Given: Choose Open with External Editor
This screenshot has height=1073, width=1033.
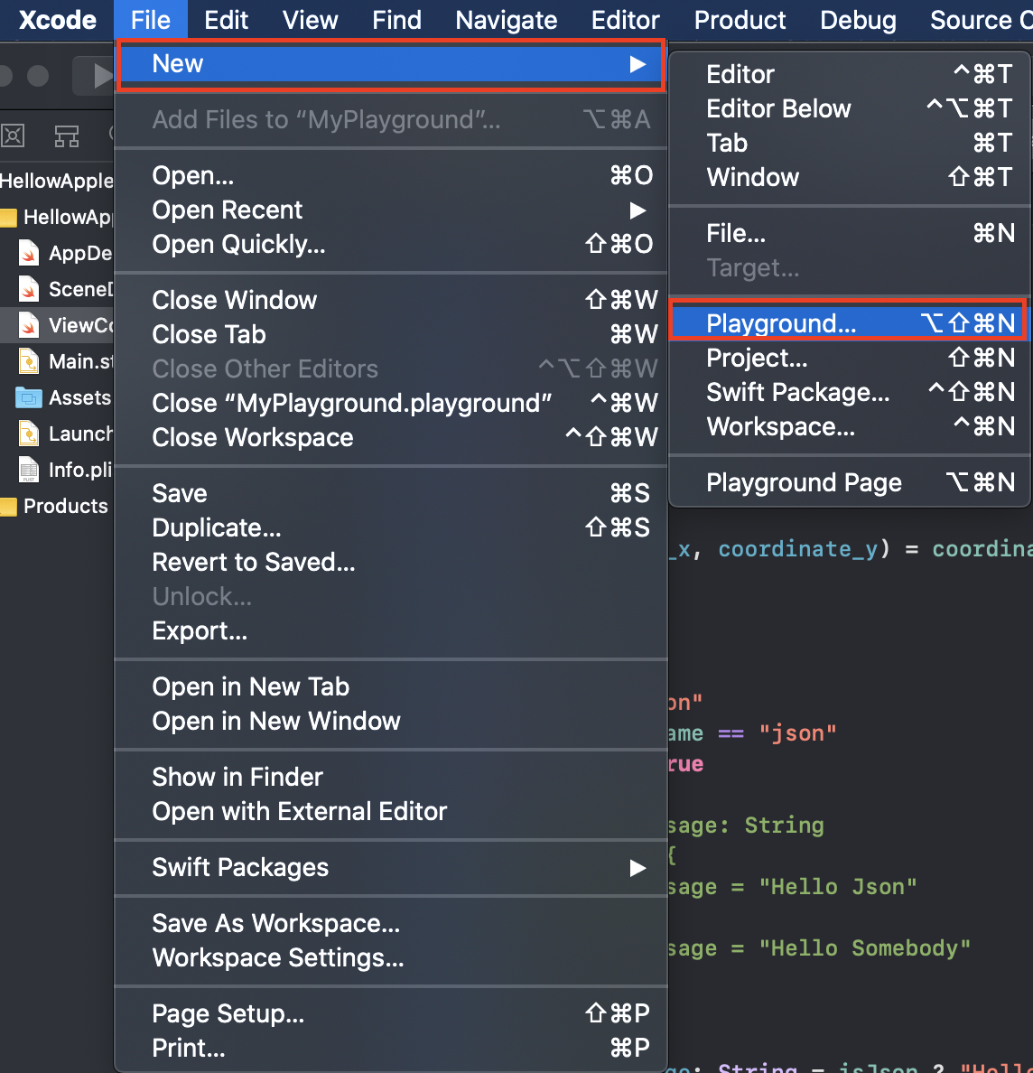Looking at the screenshot, I should tap(391, 811).
